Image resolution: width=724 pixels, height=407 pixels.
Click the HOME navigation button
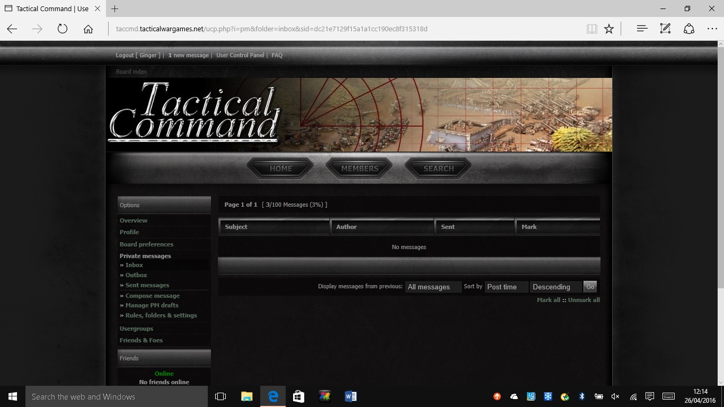pos(280,169)
